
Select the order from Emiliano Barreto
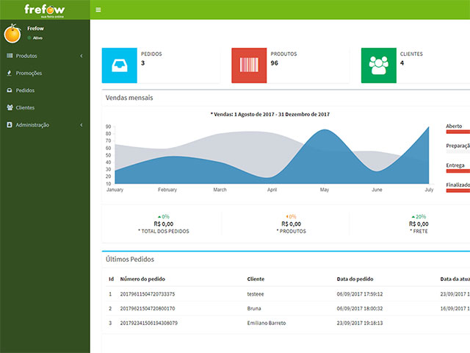[267, 323]
